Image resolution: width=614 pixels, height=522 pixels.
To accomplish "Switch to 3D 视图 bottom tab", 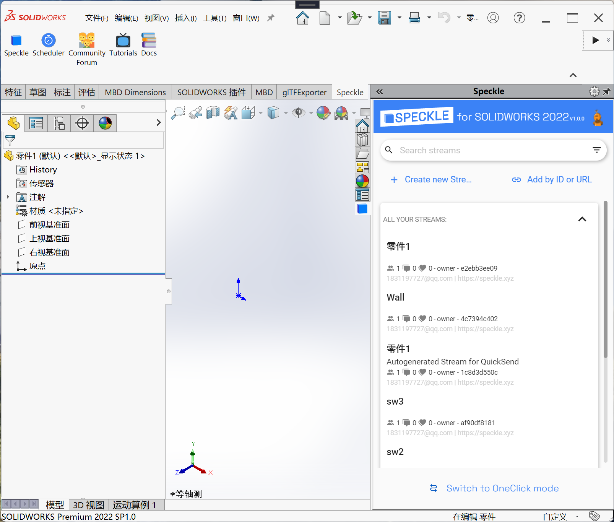I will [x=89, y=505].
